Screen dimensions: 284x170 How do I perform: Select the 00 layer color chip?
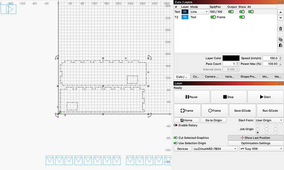pyautogui.click(x=185, y=12)
